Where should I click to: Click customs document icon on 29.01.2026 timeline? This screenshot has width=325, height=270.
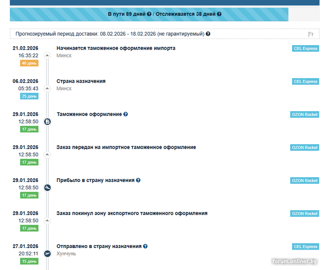48,122
